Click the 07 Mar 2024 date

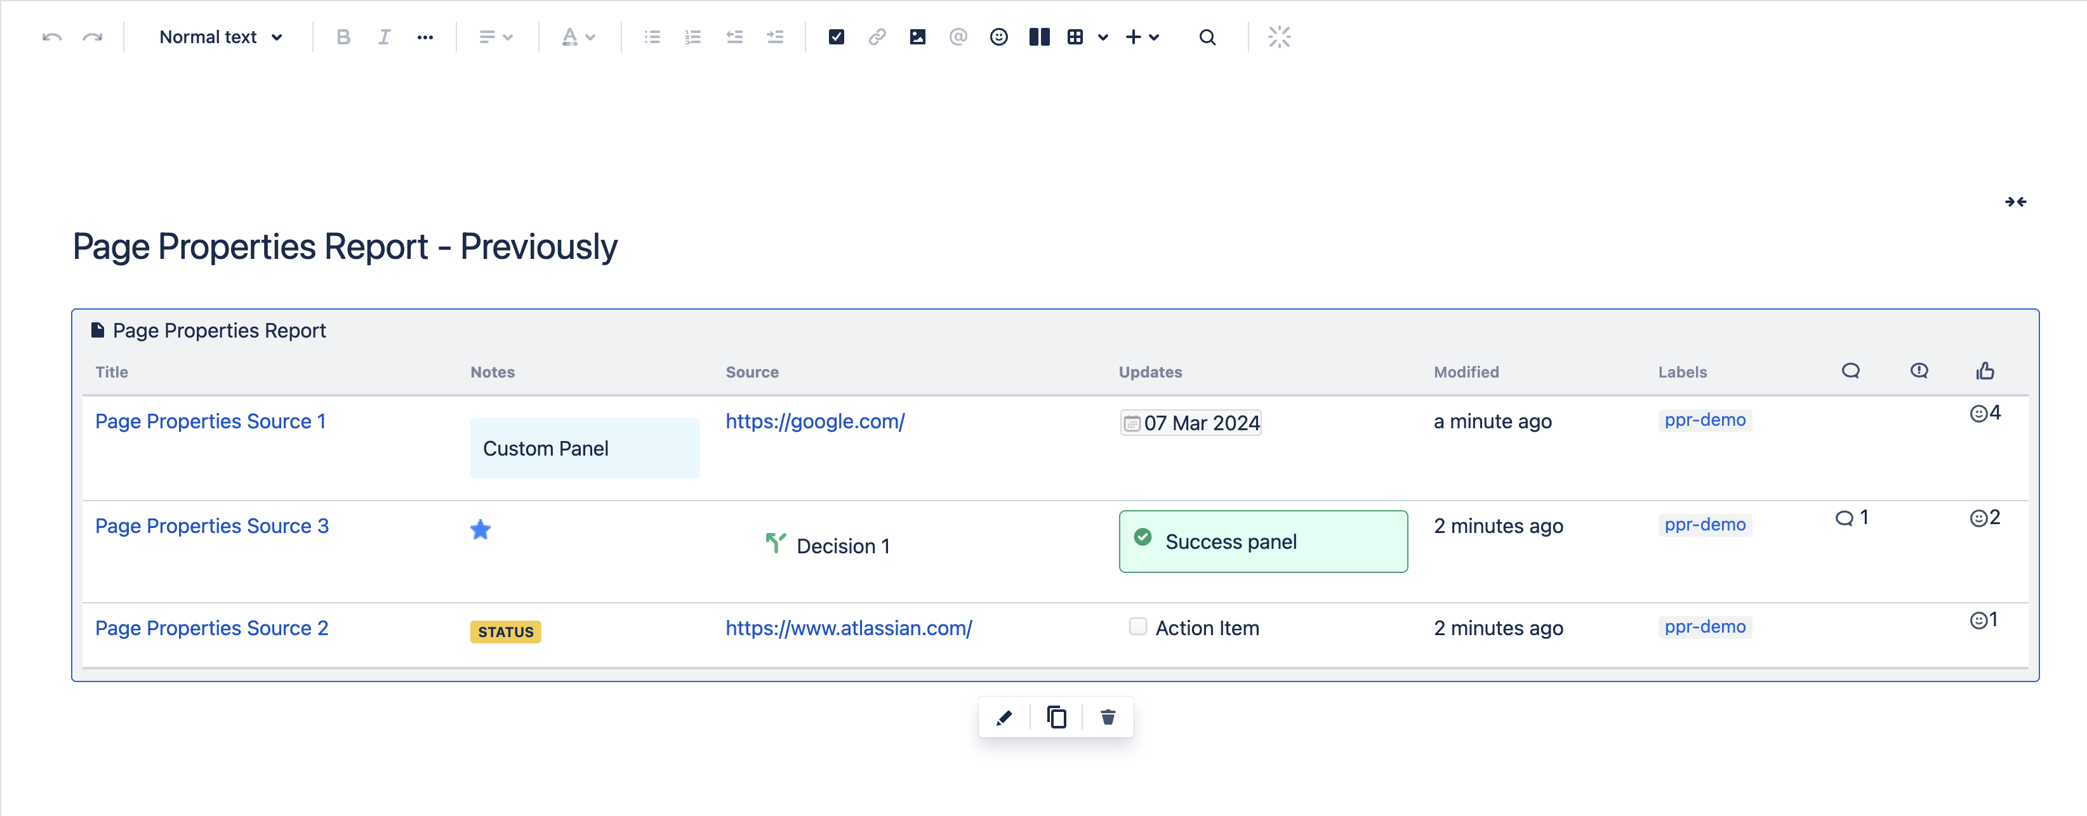click(x=1190, y=423)
